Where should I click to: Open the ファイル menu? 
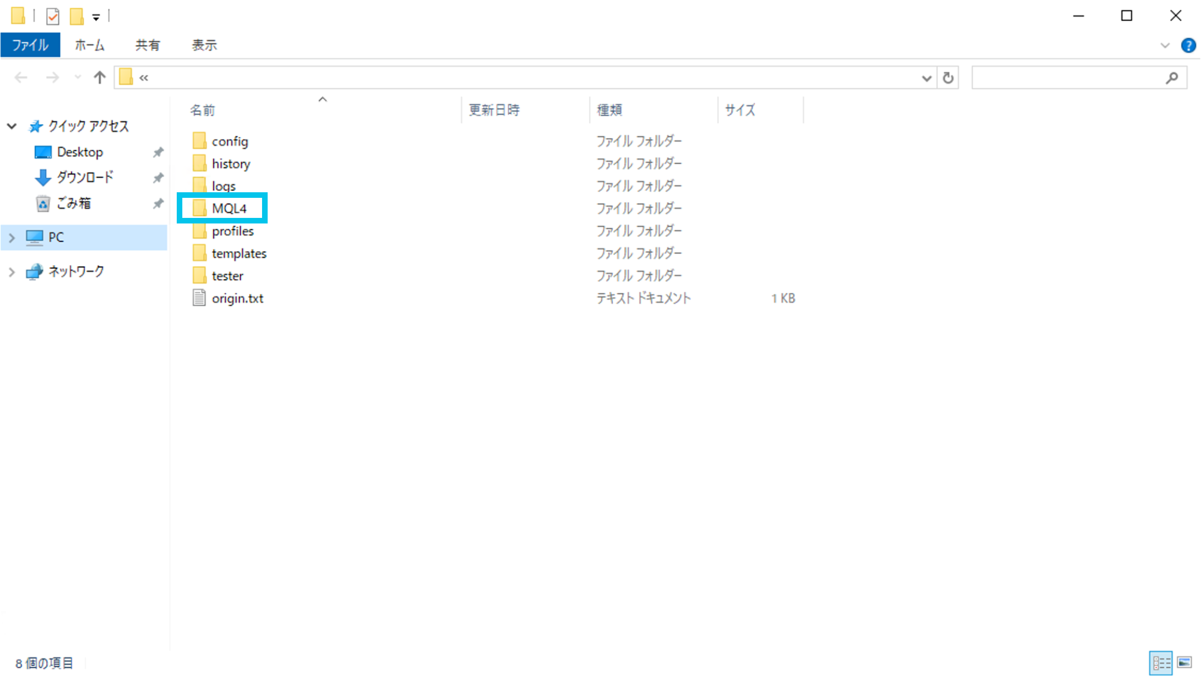tap(30, 45)
